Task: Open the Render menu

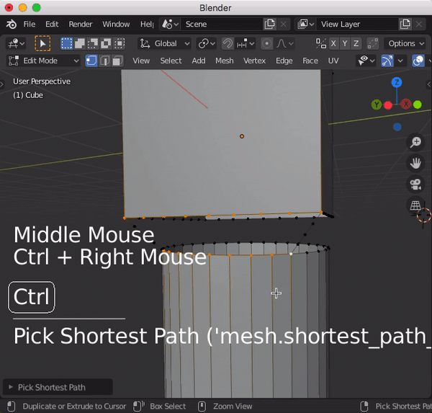Action: tap(80, 25)
